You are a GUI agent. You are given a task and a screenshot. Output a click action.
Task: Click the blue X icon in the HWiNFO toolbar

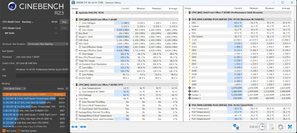(290, 127)
